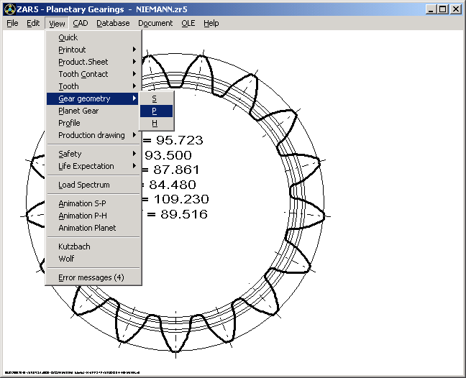This screenshot has height=378, width=466.
Task: Click the Help menu
Action: point(211,23)
